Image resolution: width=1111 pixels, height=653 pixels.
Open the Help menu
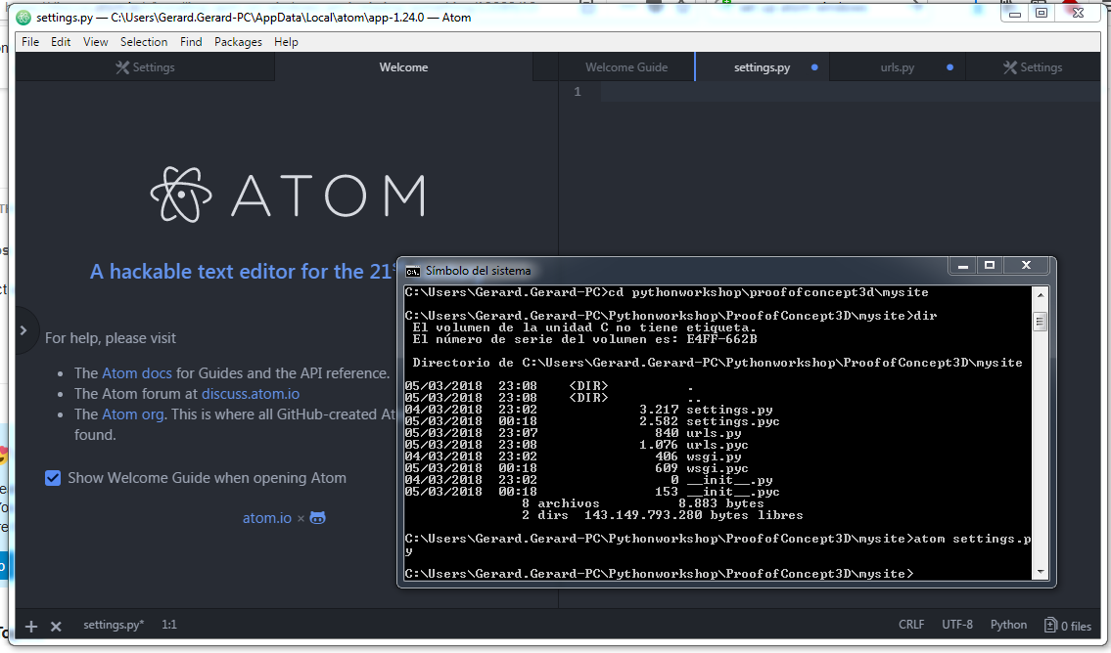point(286,42)
